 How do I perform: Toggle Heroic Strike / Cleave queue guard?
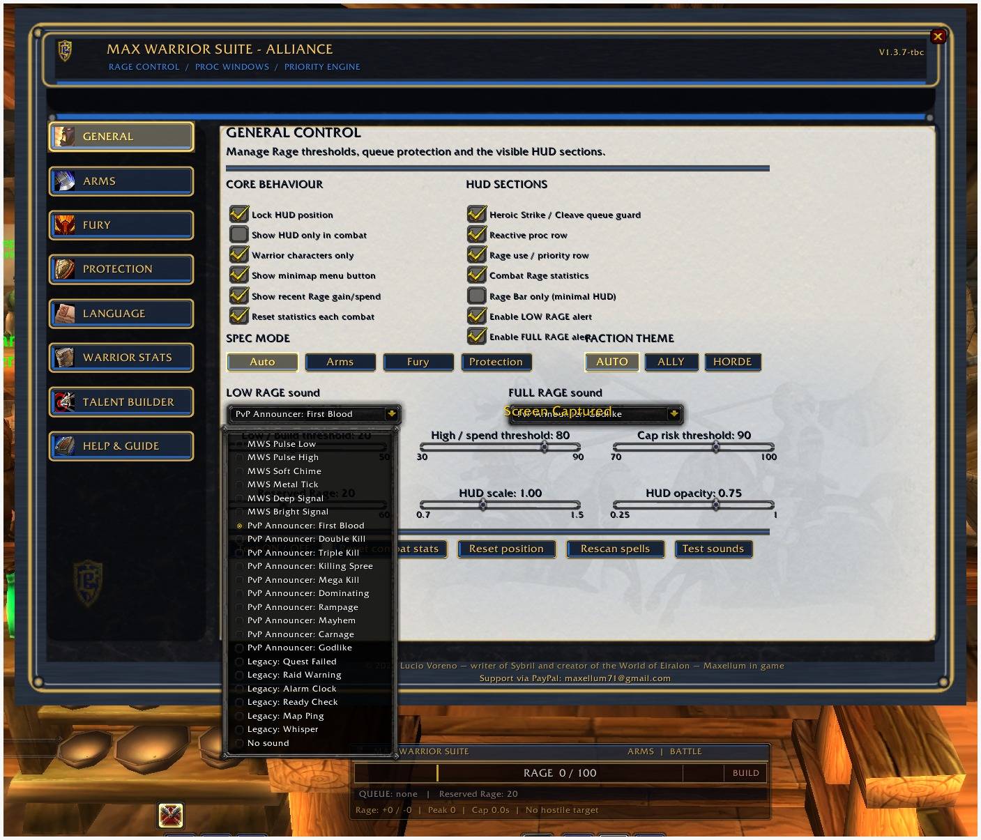[477, 214]
